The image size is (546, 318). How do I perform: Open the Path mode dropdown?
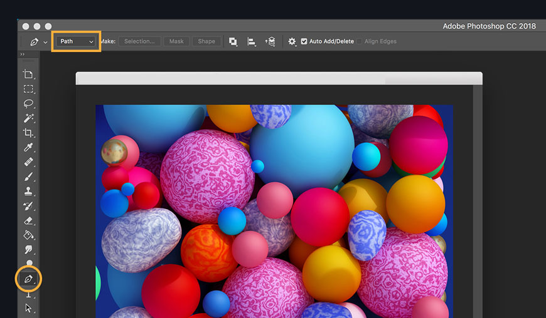(x=76, y=41)
